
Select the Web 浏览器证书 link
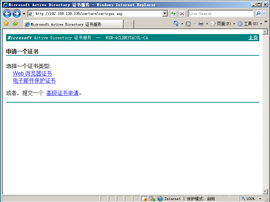coord(32,73)
